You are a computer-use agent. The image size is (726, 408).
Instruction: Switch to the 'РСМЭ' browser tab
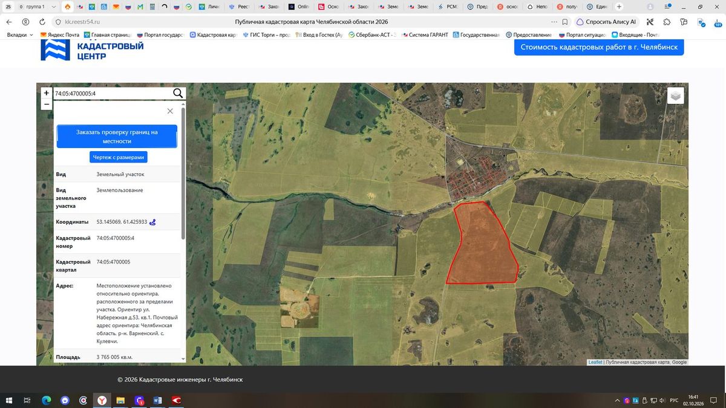coord(450,7)
